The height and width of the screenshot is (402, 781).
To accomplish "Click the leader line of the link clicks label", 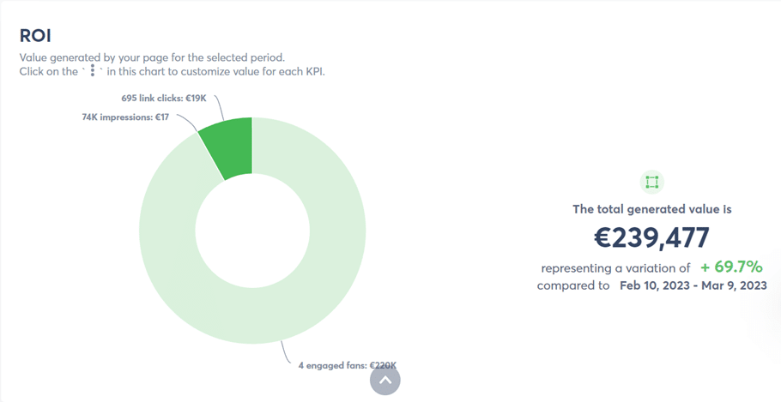I will click(x=219, y=109).
